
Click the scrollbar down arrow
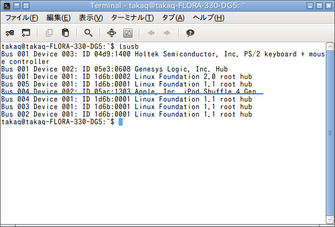(330, 219)
